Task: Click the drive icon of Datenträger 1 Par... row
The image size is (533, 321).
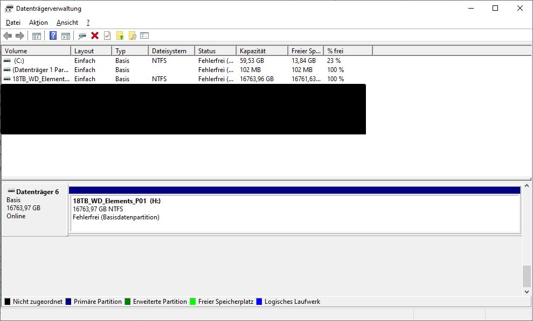Action: [x=7, y=70]
